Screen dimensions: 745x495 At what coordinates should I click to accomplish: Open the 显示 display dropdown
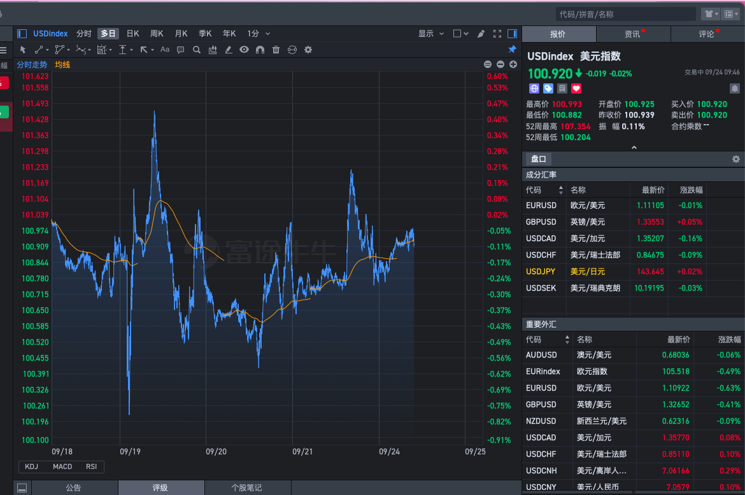coord(431,34)
